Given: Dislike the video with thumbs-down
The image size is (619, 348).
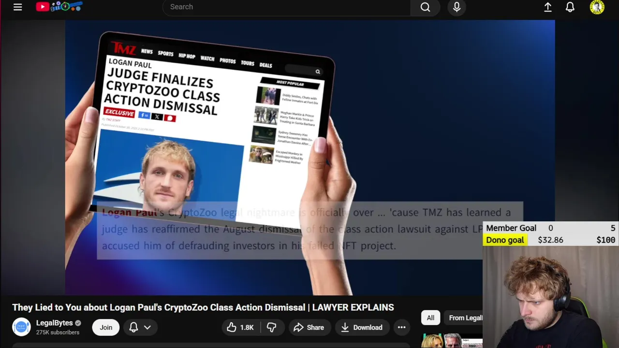Looking at the screenshot, I should [272, 327].
